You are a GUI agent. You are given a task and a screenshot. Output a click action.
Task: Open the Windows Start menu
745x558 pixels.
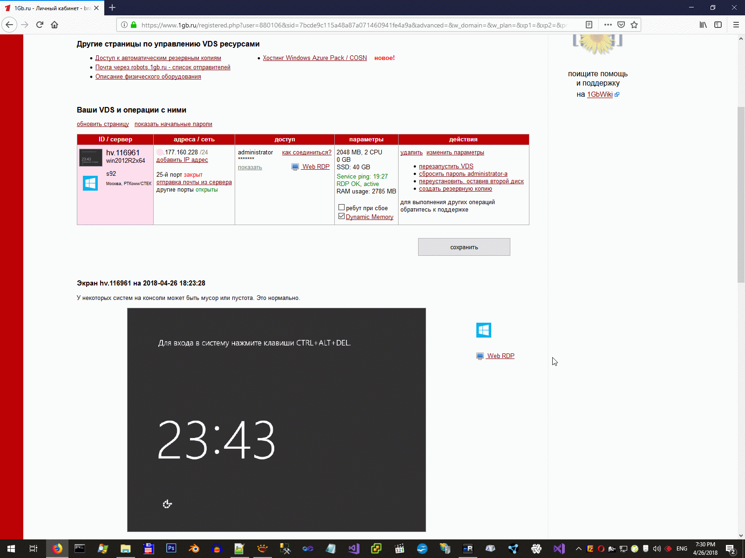[x=11, y=549]
